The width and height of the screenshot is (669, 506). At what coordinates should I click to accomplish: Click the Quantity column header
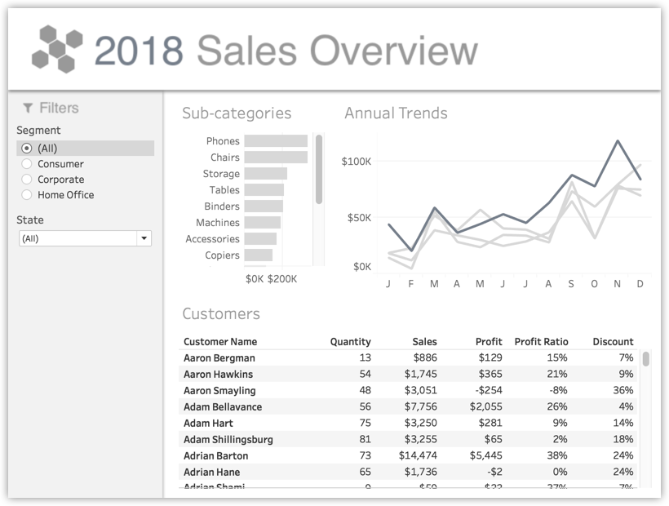(x=350, y=342)
